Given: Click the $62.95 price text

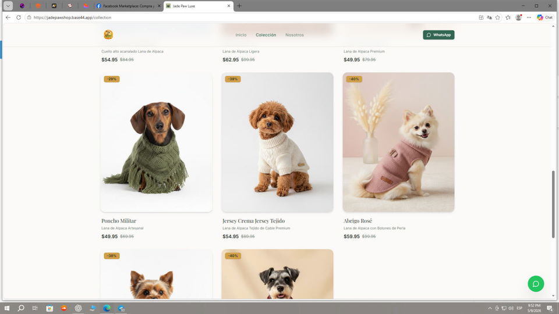Looking at the screenshot, I should 231,60.
